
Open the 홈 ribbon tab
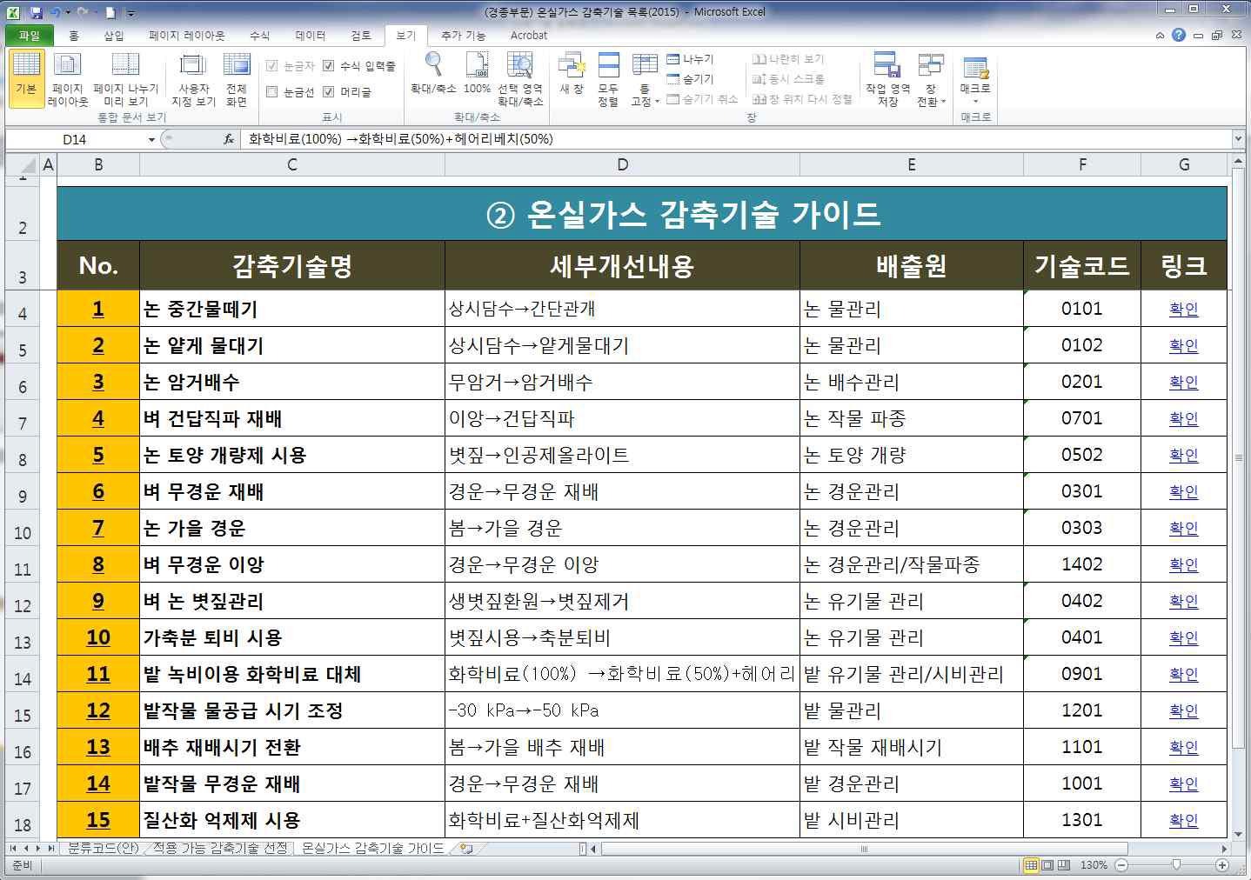pyautogui.click(x=74, y=36)
